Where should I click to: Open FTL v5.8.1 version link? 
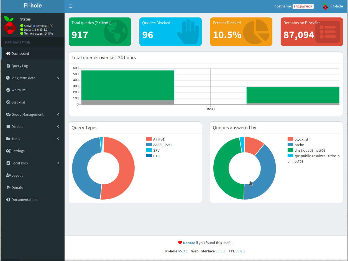(x=240, y=251)
